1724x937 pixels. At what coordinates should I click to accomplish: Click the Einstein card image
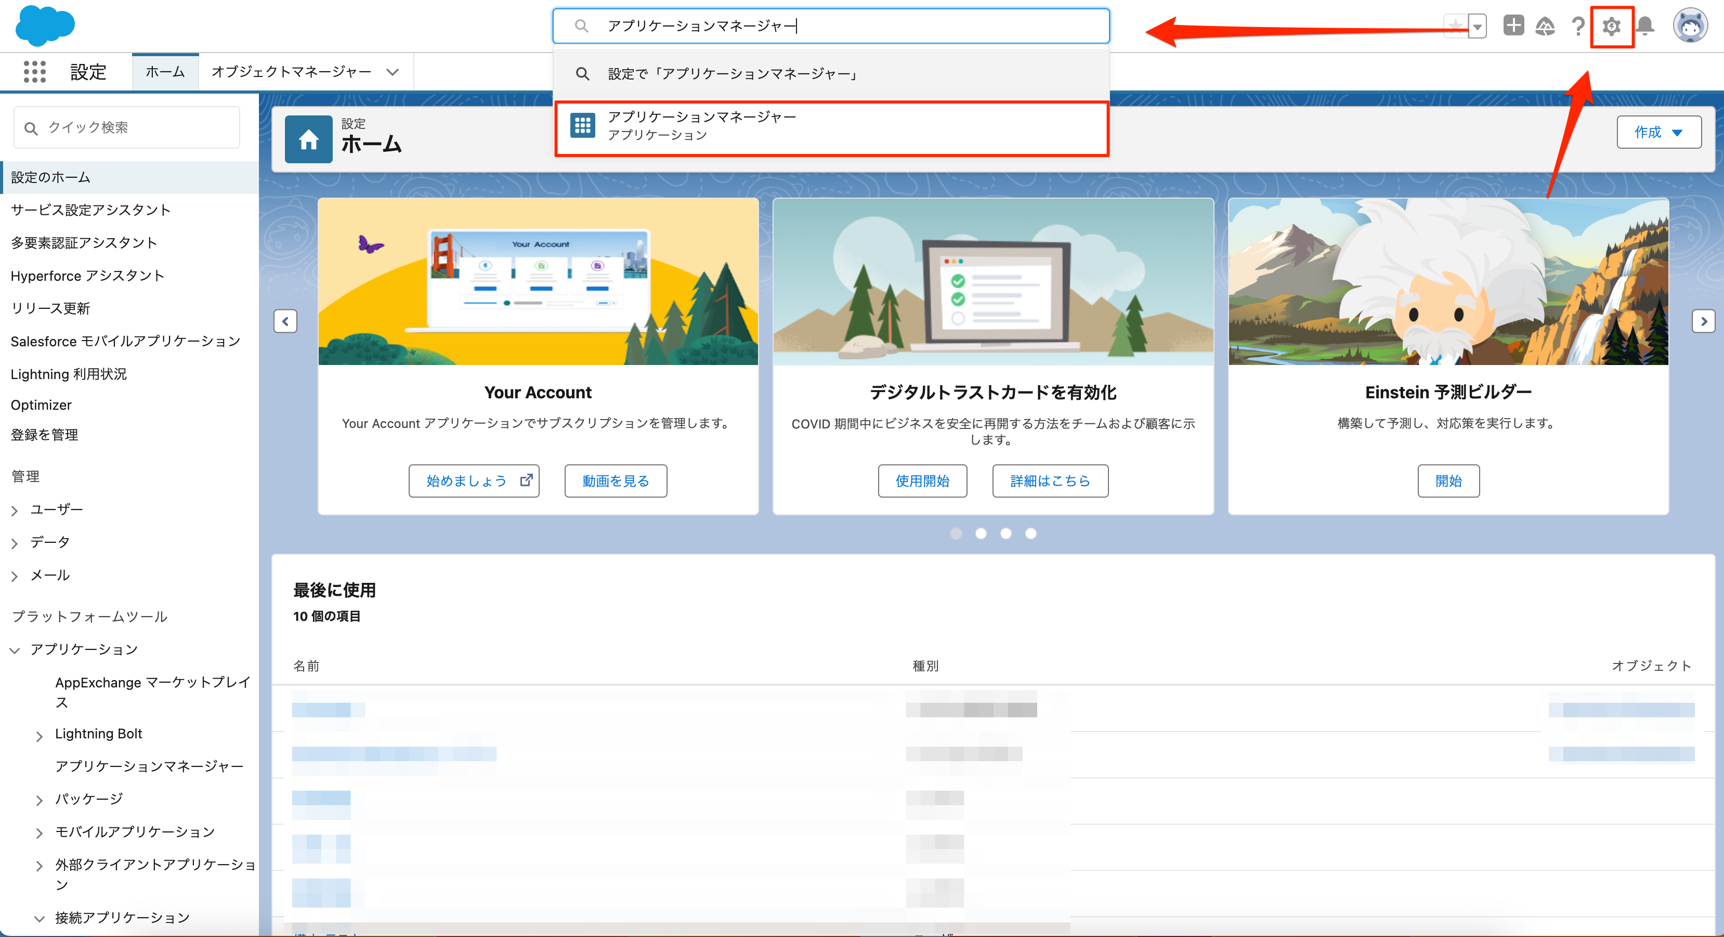(1448, 282)
